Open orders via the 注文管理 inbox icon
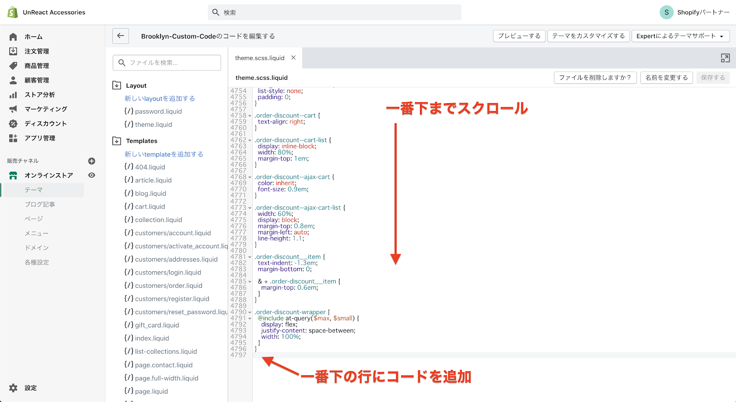The image size is (736, 402). [x=13, y=51]
